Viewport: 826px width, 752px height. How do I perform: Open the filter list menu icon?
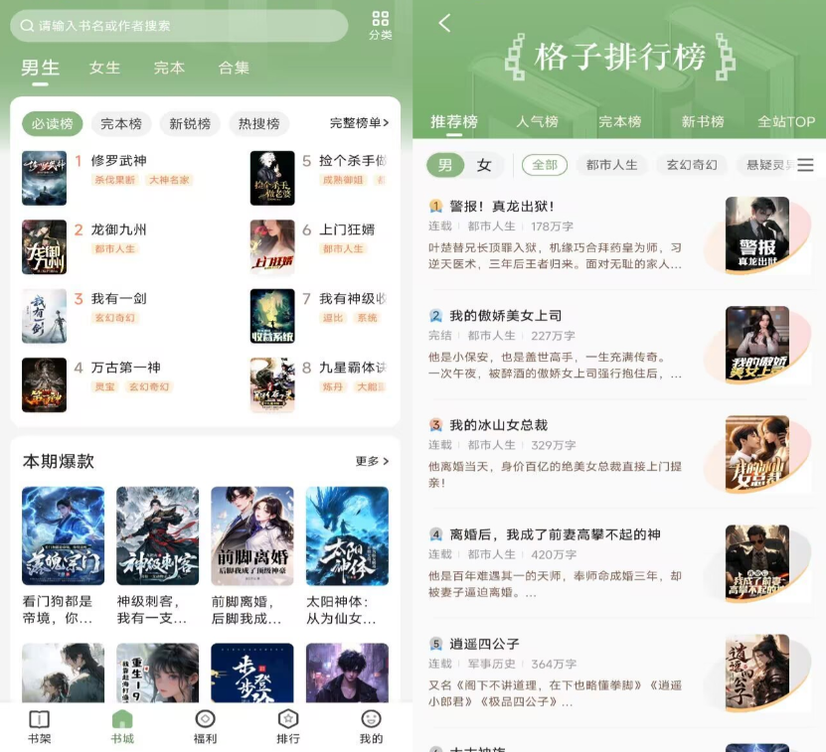point(805,165)
